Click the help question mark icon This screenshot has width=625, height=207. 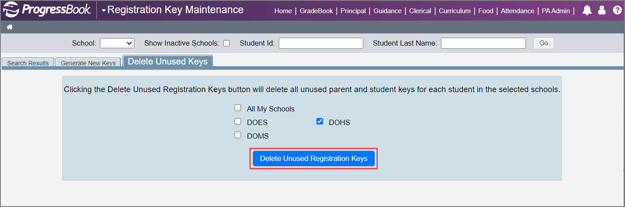pyautogui.click(x=617, y=11)
